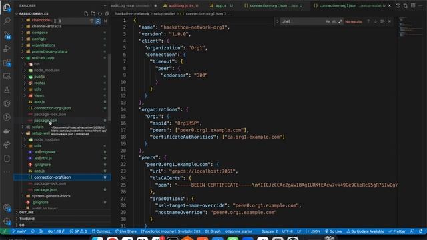Open Explorer views and more actions menu
The image size is (427, 240).
tap(104, 5)
